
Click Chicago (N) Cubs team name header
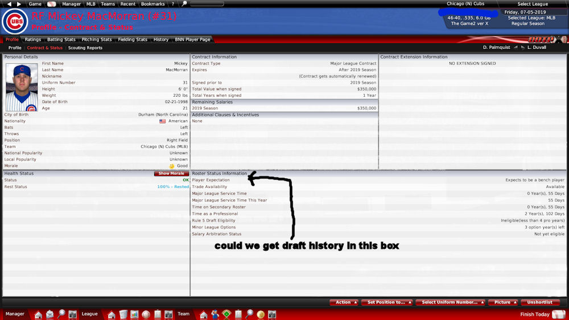[465, 3]
